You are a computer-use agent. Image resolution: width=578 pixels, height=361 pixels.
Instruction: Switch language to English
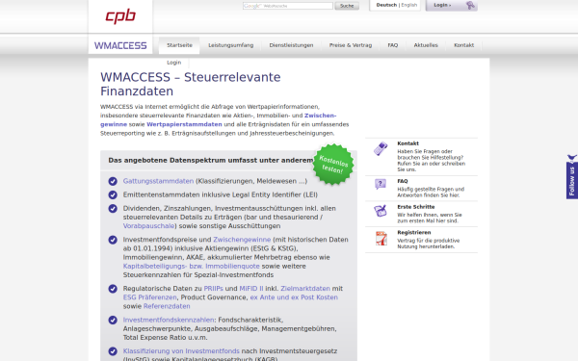[x=409, y=5]
